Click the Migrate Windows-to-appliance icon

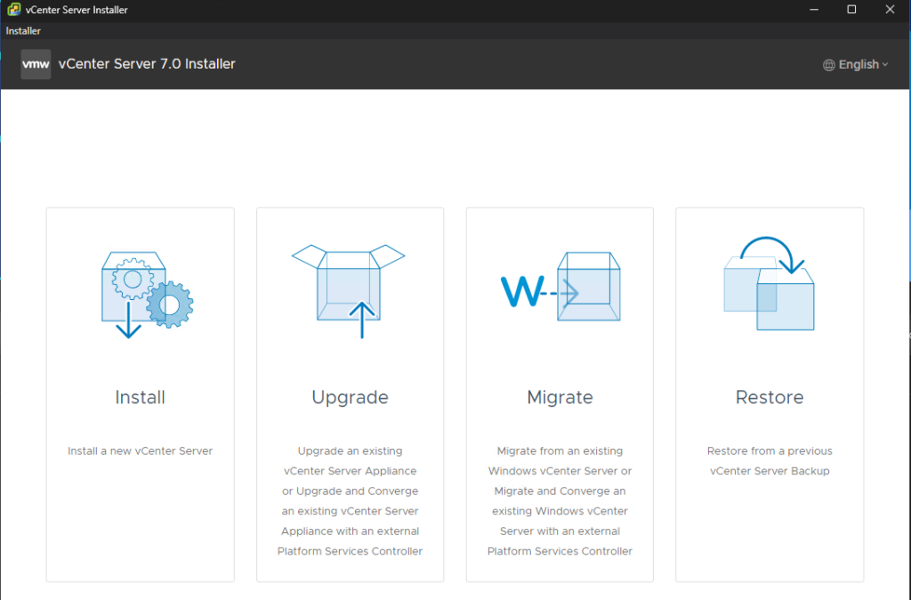pyautogui.click(x=560, y=288)
